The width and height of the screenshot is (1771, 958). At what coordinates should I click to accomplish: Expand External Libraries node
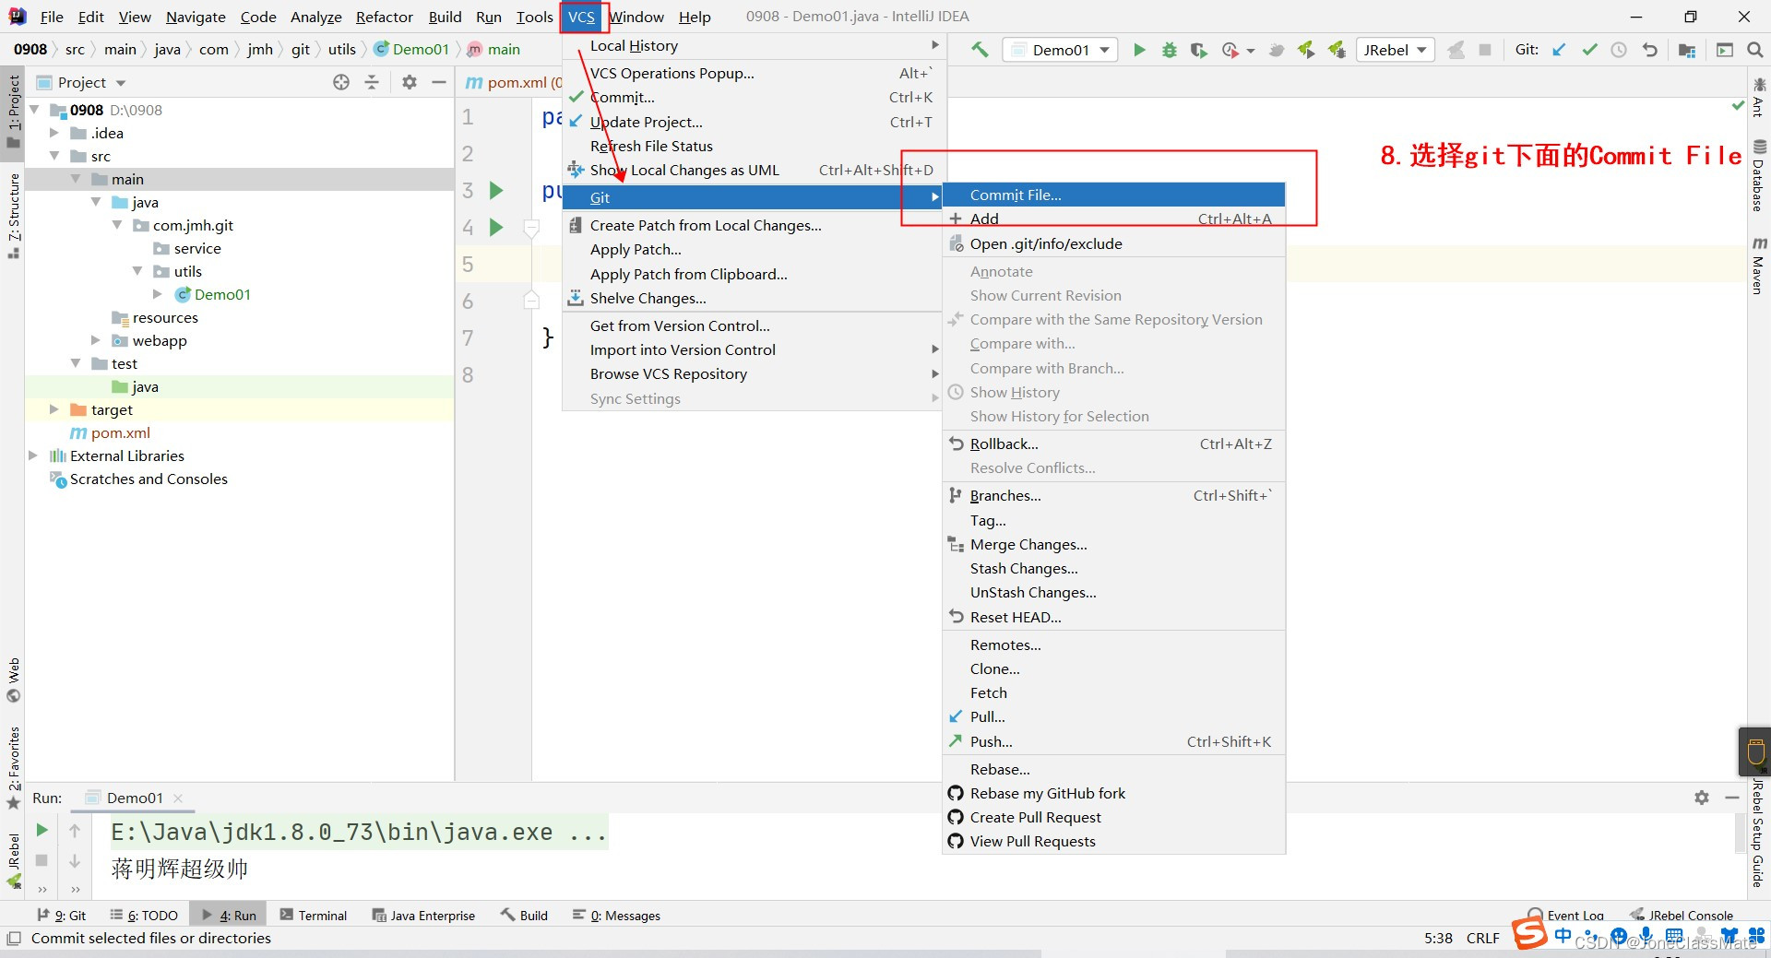point(33,455)
